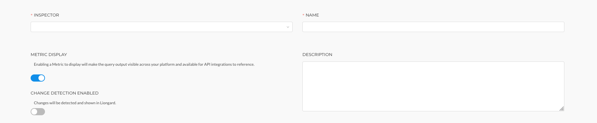Click the NAME field label
Viewport: 597px width, 123px height.
pos(312,15)
